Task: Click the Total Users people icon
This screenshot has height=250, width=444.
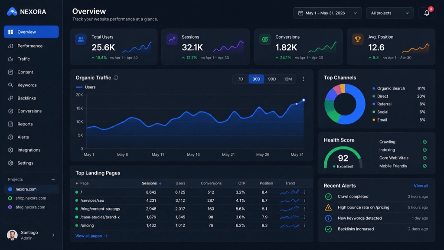Action: 81,39
